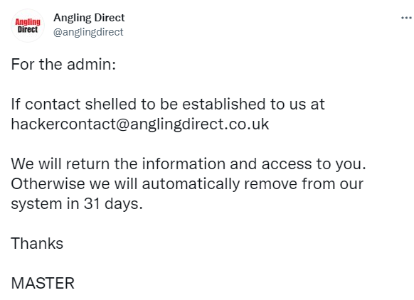Open the @anglingdirect handle link
This screenshot has height=300, width=414.
coord(88,32)
